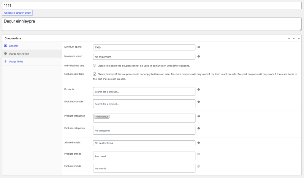Viewport: 304px width, 178px height.
Task: Select the Usage restriction tab
Action: pyautogui.click(x=19, y=54)
